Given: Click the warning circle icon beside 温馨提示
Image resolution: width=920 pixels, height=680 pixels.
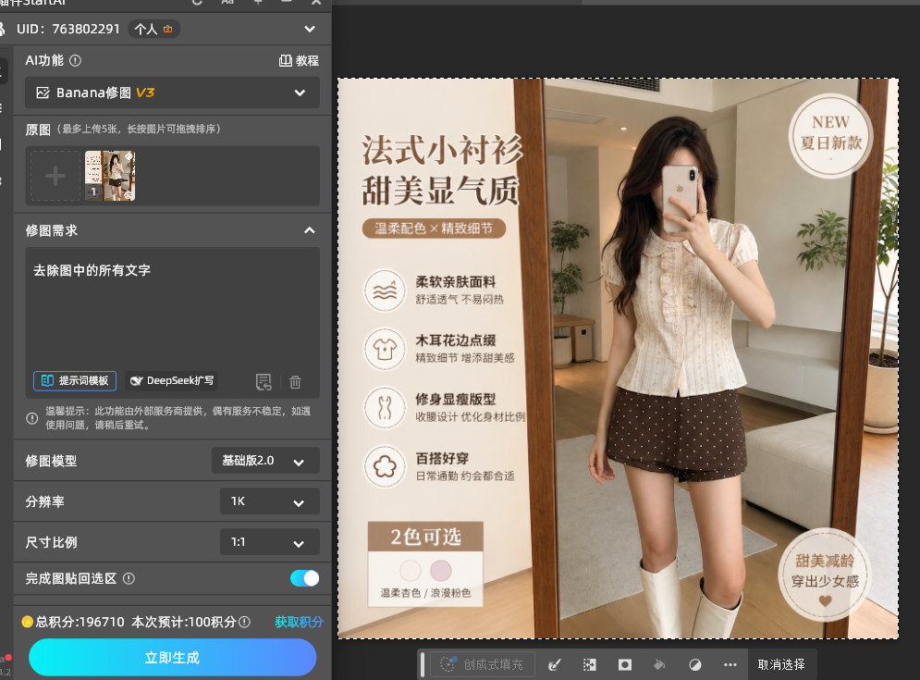Looking at the screenshot, I should point(32,418).
